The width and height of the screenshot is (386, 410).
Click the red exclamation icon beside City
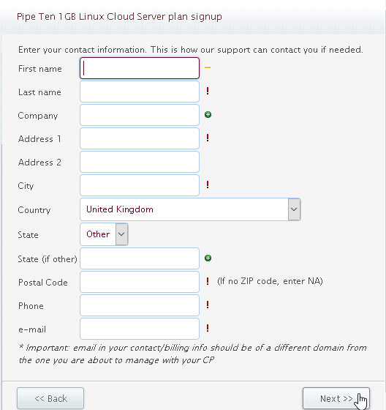coord(208,184)
